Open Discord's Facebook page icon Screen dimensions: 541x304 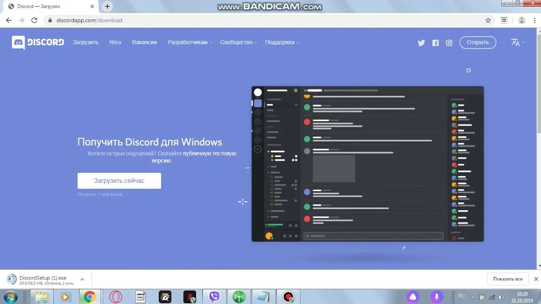(x=435, y=43)
